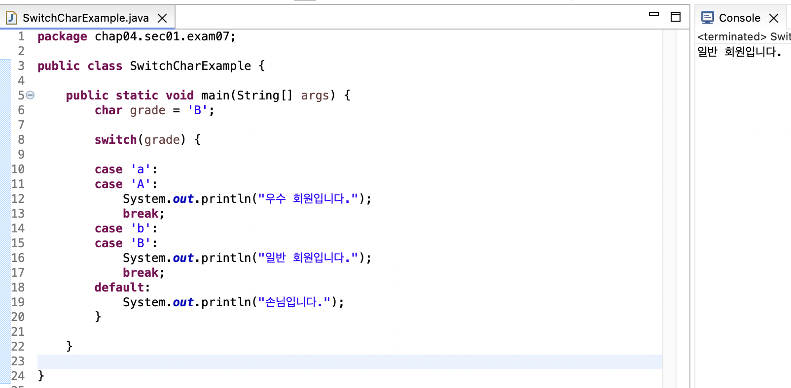
Task: Click the Java file icon on the editor tab
Action: 11,18
